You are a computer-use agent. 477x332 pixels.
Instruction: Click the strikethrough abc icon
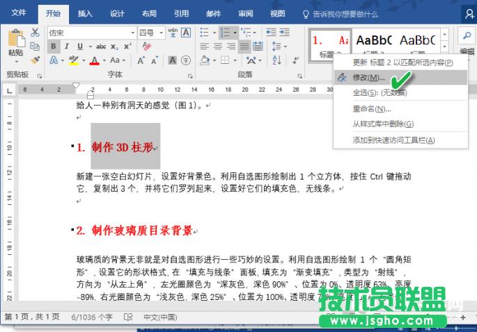[x=100, y=47]
